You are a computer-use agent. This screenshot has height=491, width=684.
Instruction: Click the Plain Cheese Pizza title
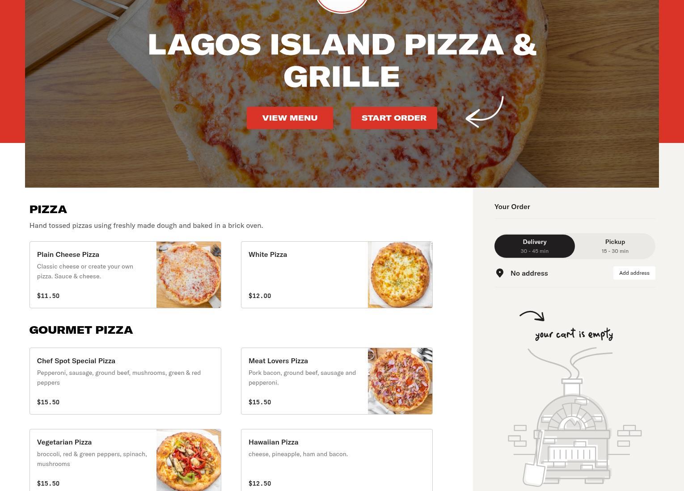click(x=68, y=255)
